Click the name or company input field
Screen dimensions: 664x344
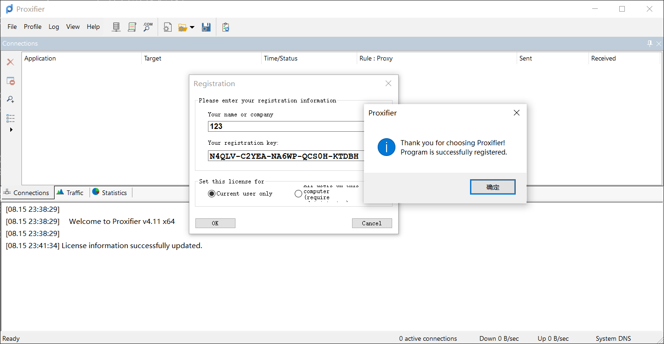286,126
